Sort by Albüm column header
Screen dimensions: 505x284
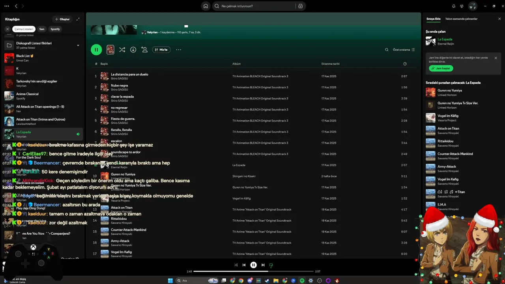[x=236, y=64]
